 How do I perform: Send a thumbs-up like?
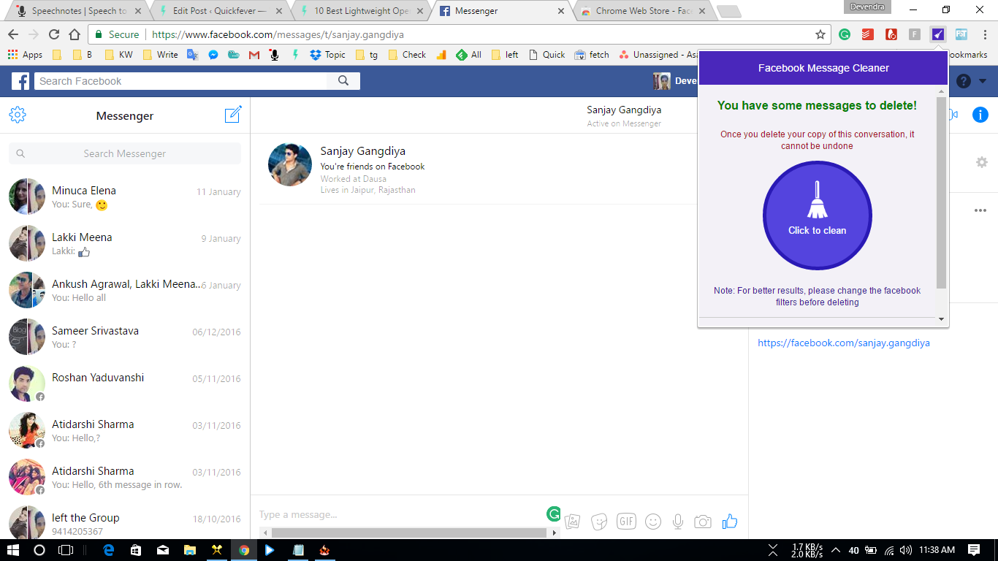coord(730,521)
